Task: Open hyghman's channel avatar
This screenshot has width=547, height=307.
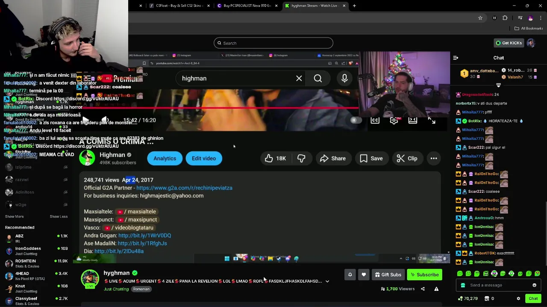Action: click(x=90, y=278)
